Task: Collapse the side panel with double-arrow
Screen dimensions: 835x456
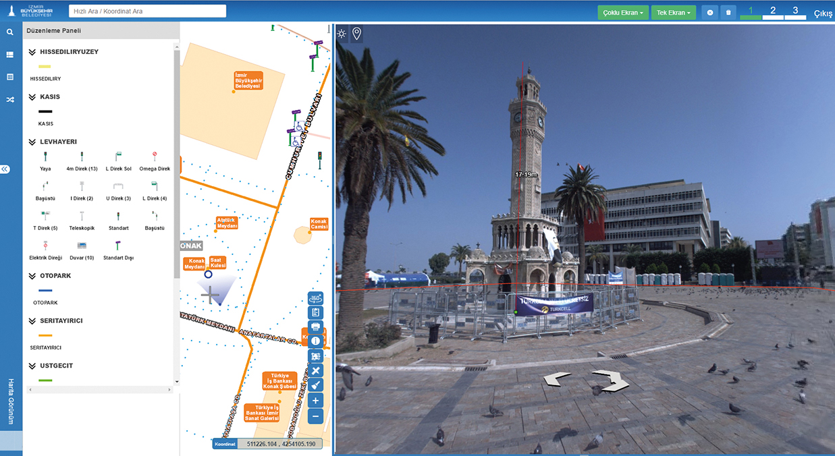Action: pyautogui.click(x=5, y=169)
